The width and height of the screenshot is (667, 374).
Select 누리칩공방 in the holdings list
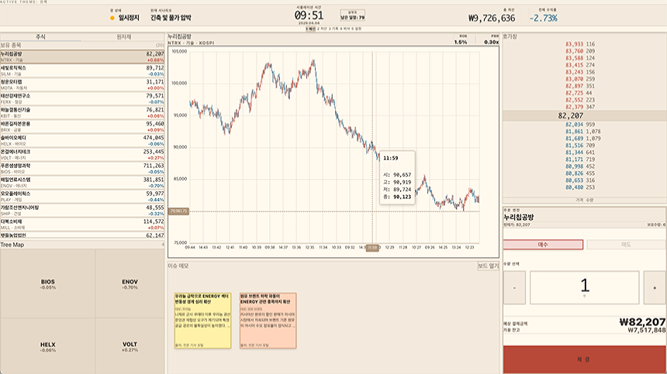82,57
